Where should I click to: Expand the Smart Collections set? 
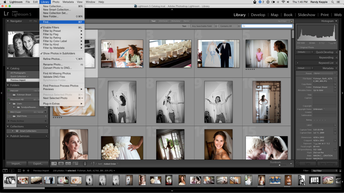pyautogui.click(x=13, y=131)
